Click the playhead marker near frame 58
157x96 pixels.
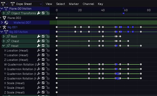click(x=123, y=13)
